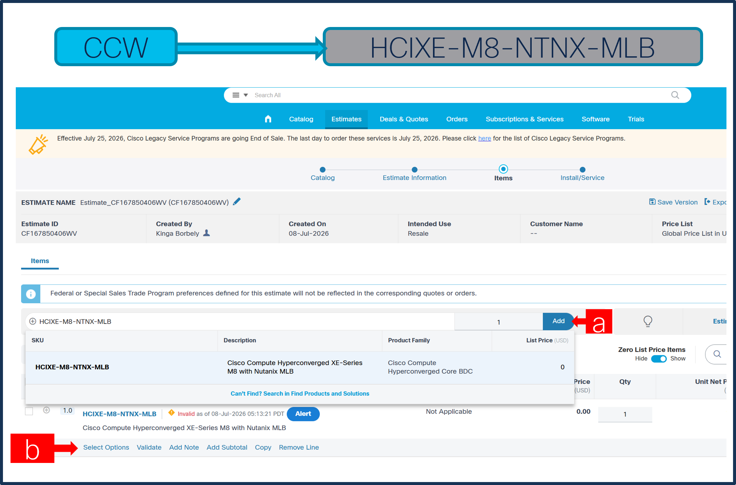
Task: Select the checkbox for line 1.0
Action: 29,411
